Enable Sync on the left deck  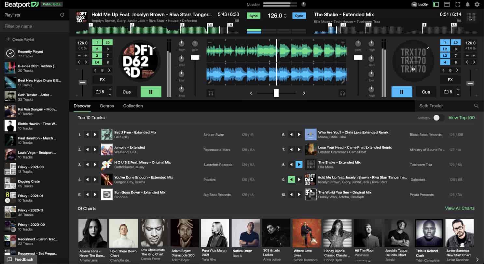[253, 15]
